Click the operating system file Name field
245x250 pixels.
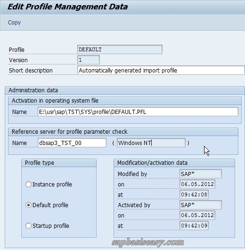[138, 112]
